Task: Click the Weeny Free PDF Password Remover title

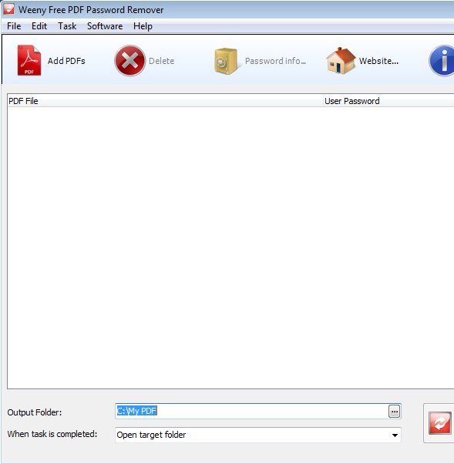Action: (91, 10)
